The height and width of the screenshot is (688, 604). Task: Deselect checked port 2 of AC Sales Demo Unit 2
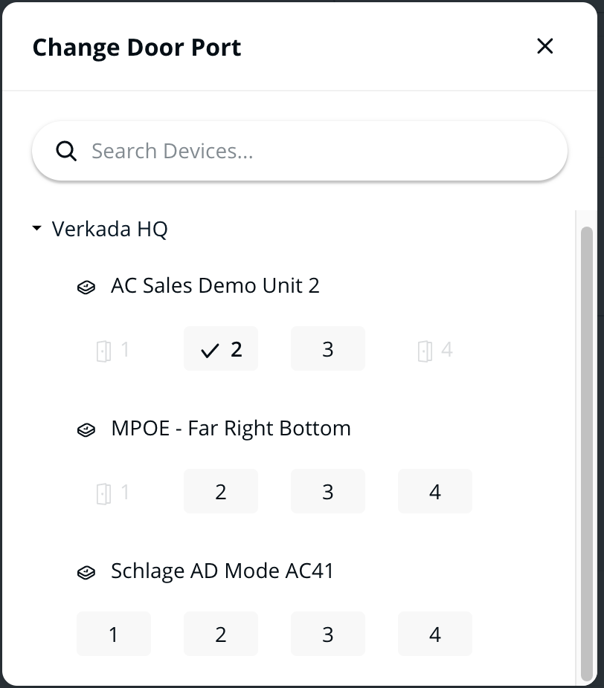click(221, 348)
